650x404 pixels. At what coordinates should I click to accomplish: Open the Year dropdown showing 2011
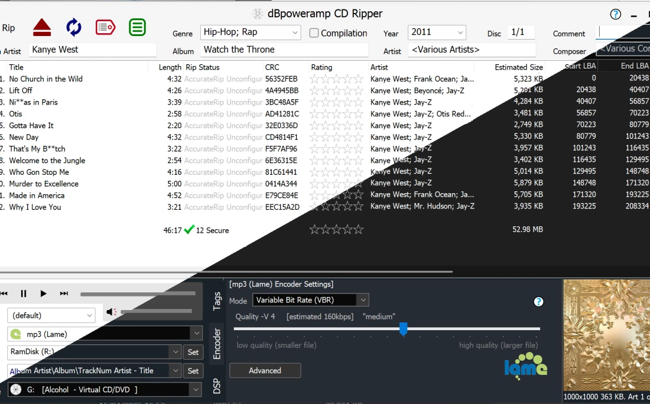coord(459,32)
